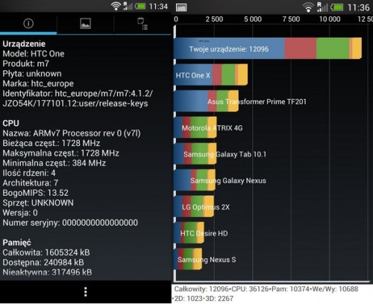Tap the CPU section heading
Screen dimensions: 373x304
[10, 123]
